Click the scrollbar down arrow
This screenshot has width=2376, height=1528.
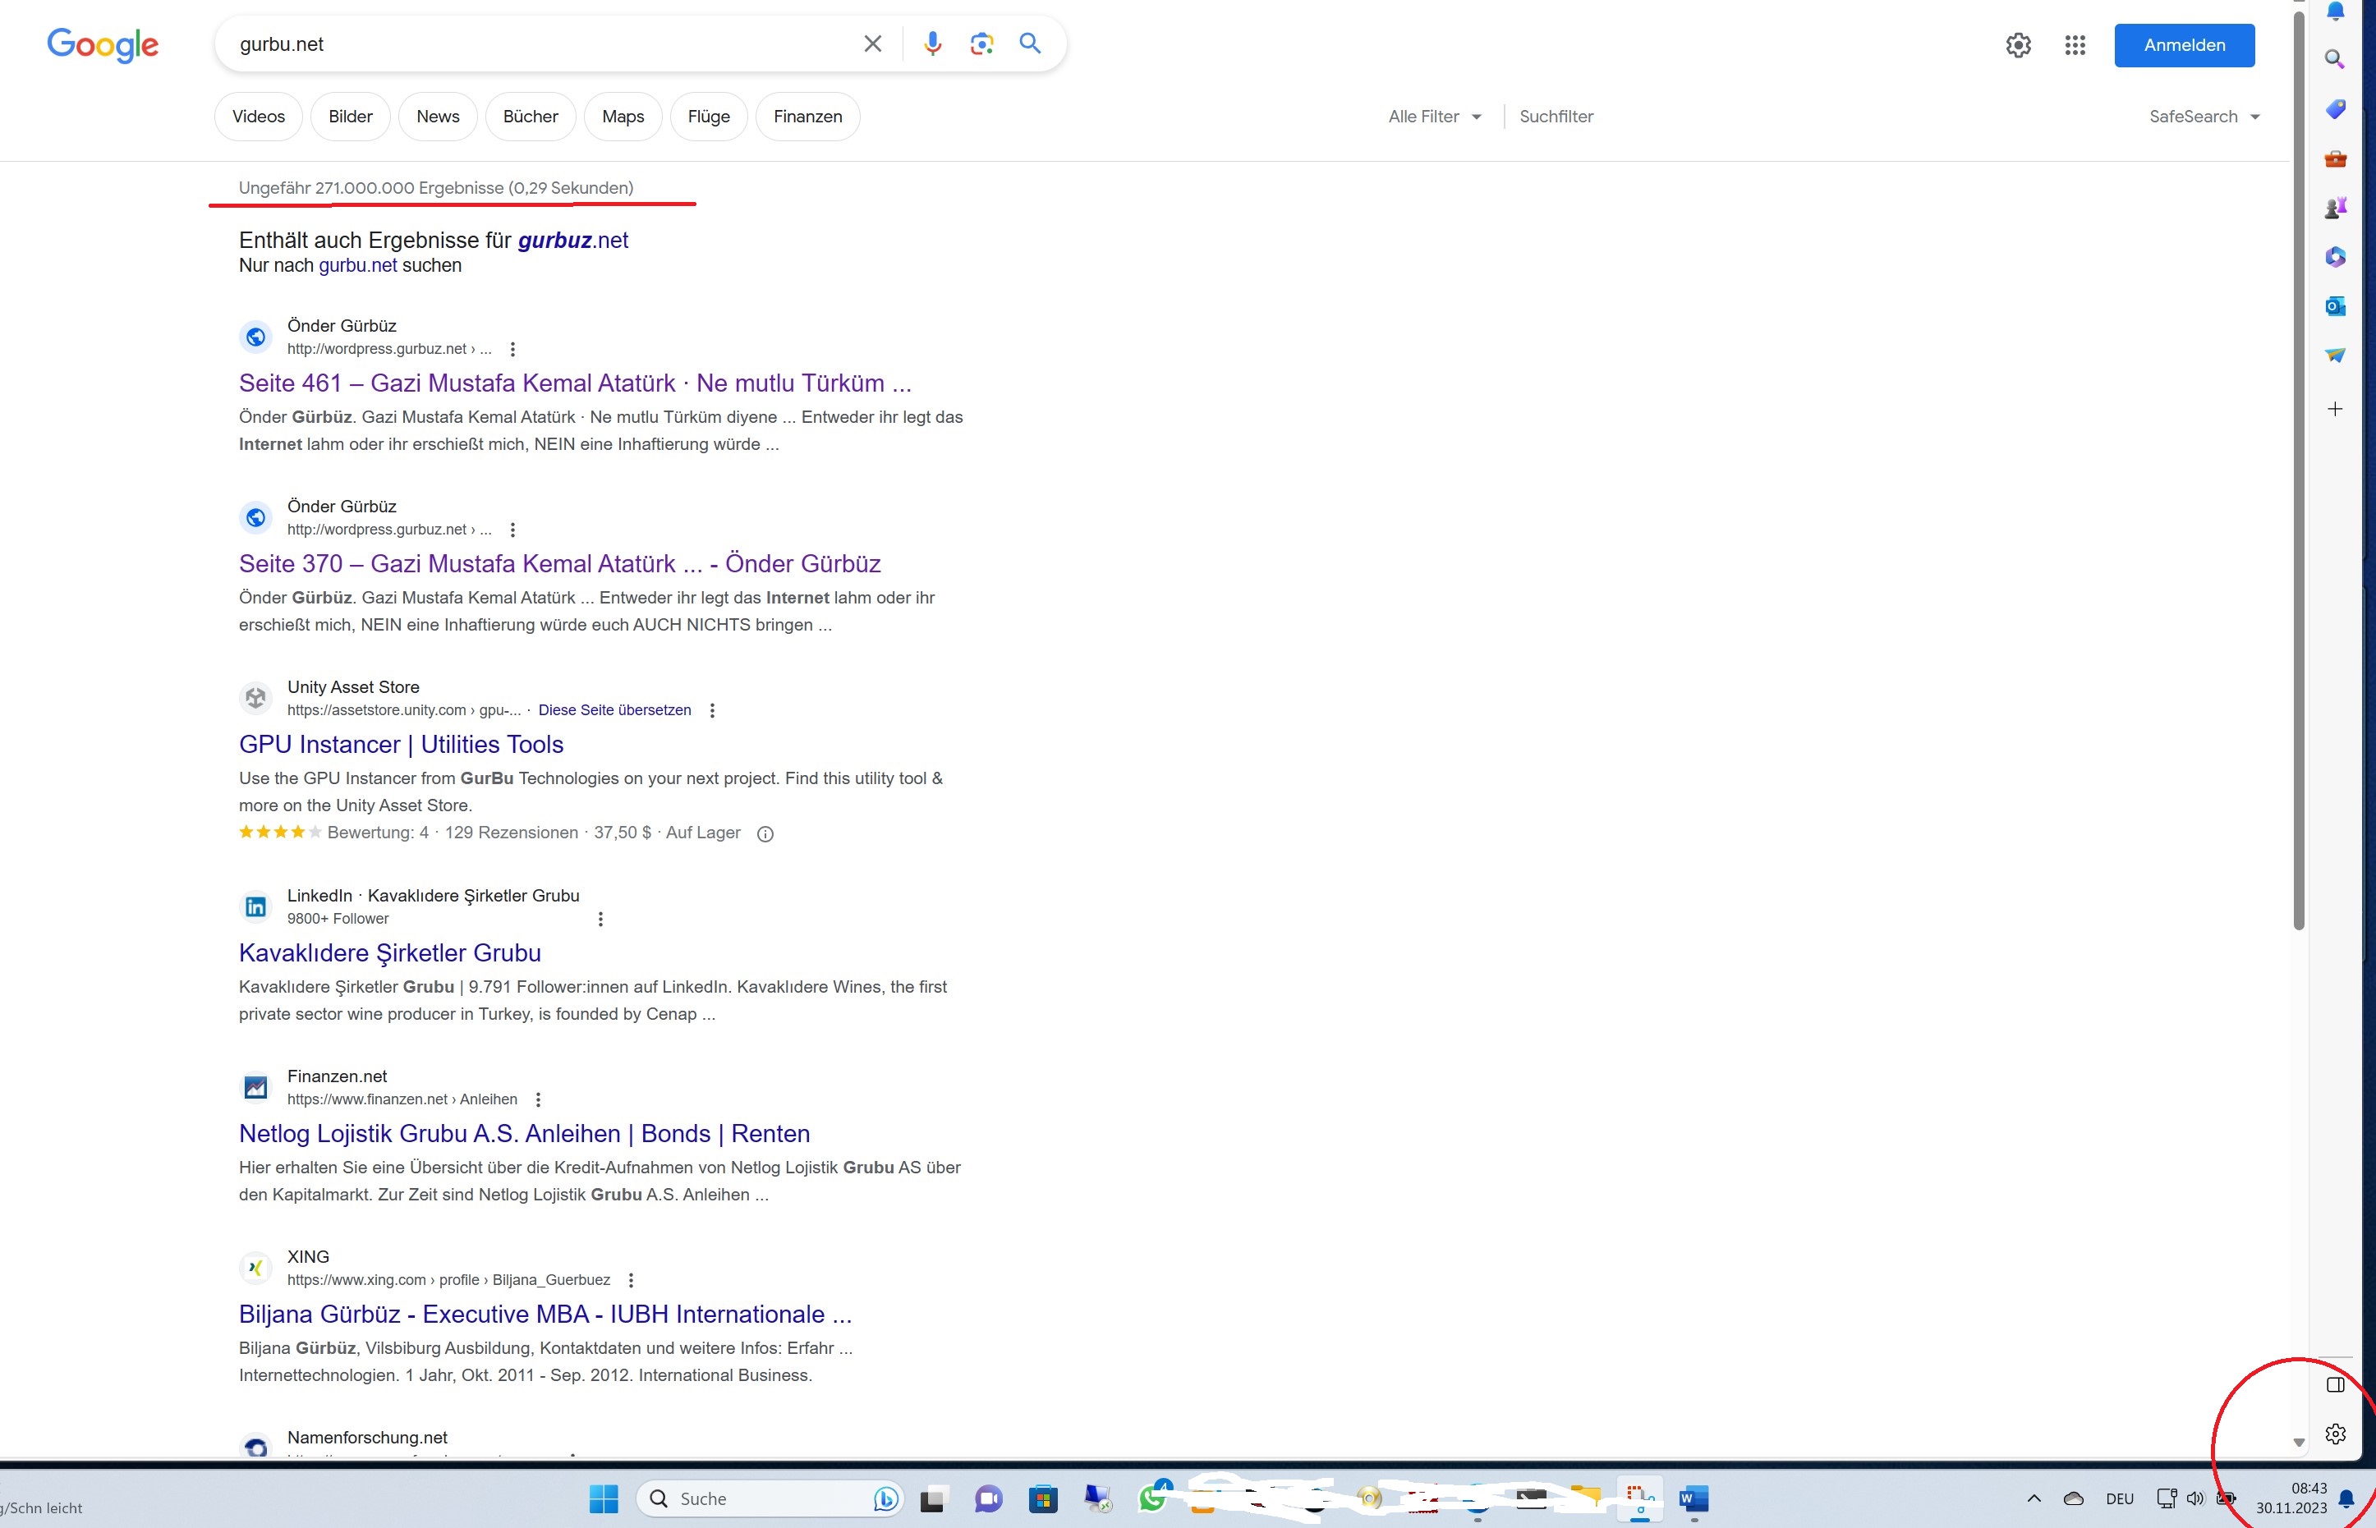(2299, 1443)
